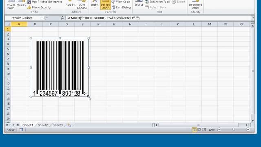Click View Code button
This screenshot has width=261, height=147.
pyautogui.click(x=121, y=2)
